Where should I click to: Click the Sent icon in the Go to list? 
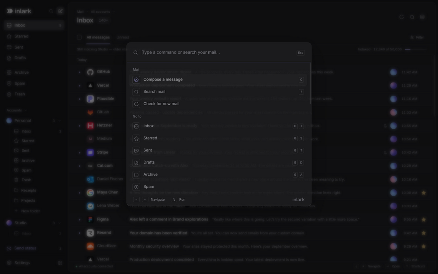click(136, 150)
